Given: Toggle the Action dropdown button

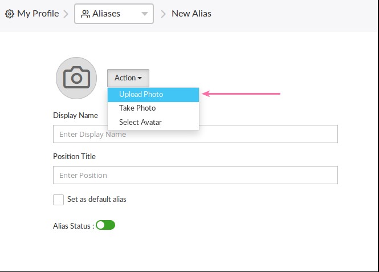Looking at the screenshot, I should pyautogui.click(x=128, y=78).
